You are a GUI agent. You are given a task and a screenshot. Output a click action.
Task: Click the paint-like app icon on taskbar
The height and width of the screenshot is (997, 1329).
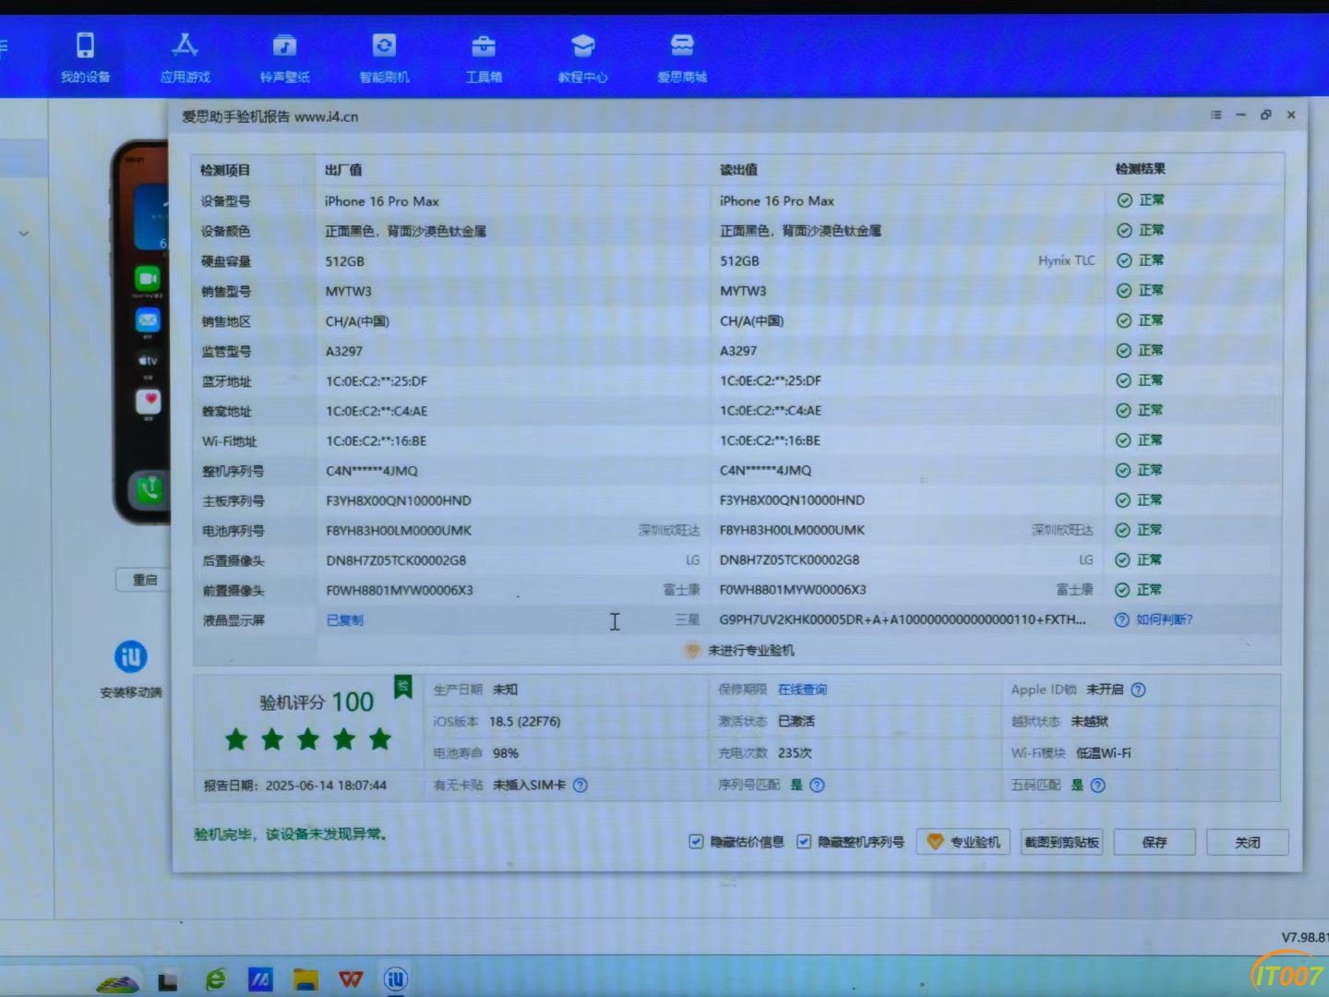pyautogui.click(x=260, y=979)
